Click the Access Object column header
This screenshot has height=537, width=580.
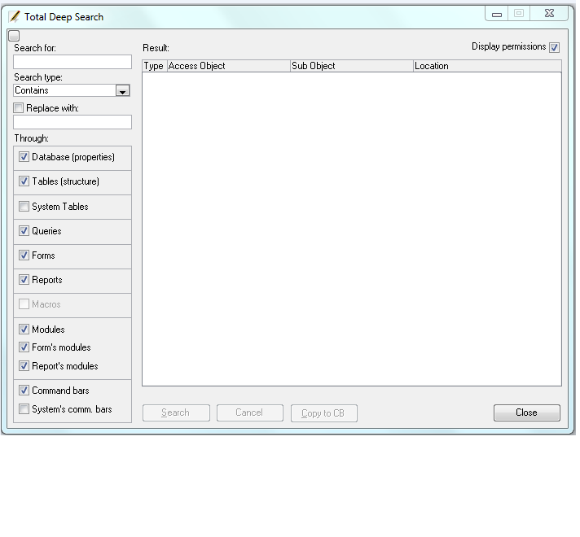coord(229,66)
